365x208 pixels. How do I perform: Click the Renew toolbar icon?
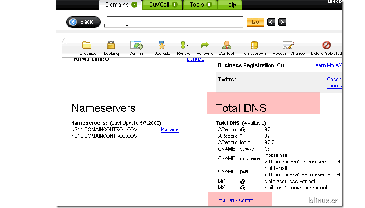tap(184, 45)
